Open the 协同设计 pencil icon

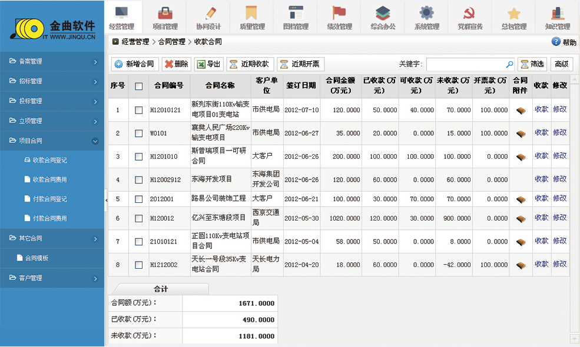click(208, 13)
